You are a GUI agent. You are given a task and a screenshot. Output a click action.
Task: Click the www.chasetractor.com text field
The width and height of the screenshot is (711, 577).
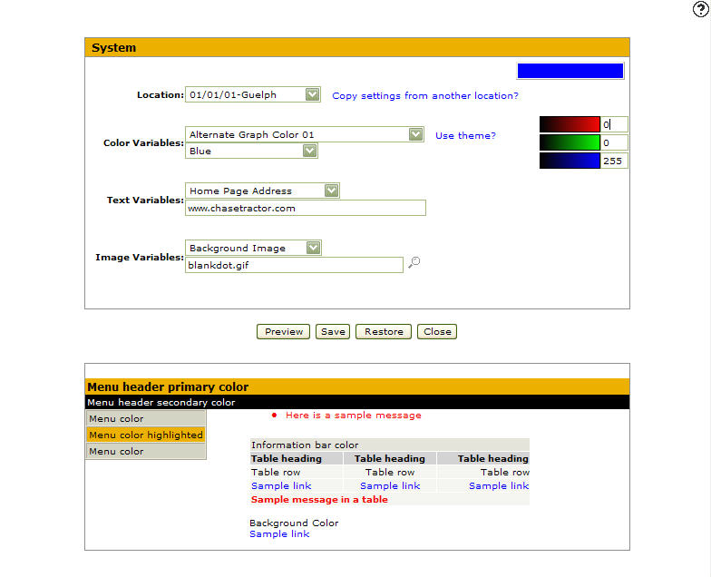point(305,208)
